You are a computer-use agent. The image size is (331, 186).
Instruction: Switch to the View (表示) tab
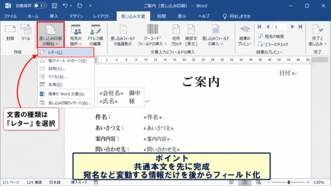click(x=182, y=16)
